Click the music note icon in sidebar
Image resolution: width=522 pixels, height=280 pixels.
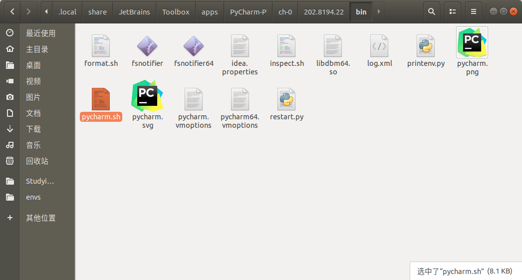[10, 145]
